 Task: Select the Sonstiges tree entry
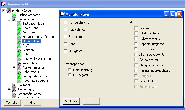point(29,32)
